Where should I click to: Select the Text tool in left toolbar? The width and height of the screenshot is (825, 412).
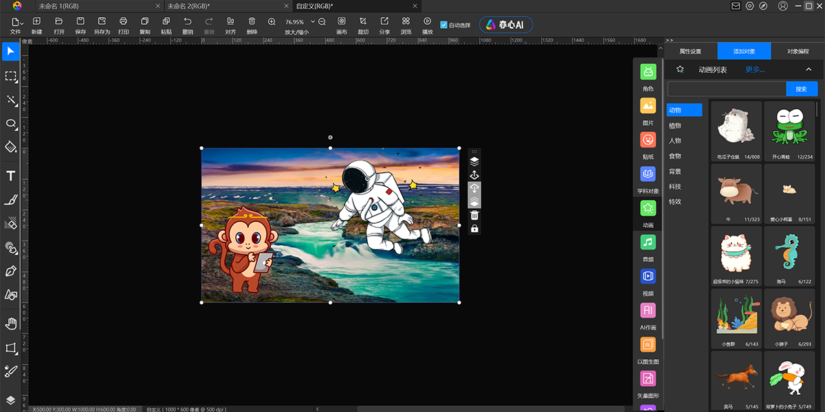tap(11, 176)
